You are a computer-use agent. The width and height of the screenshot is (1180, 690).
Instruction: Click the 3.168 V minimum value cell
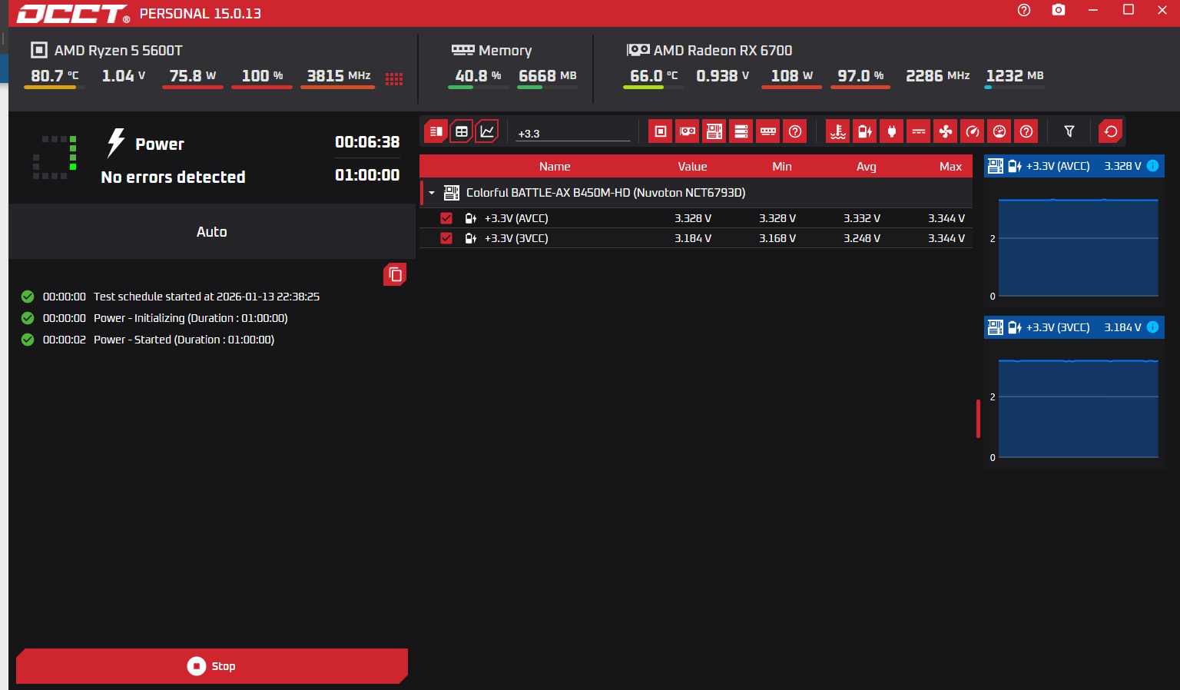click(777, 238)
